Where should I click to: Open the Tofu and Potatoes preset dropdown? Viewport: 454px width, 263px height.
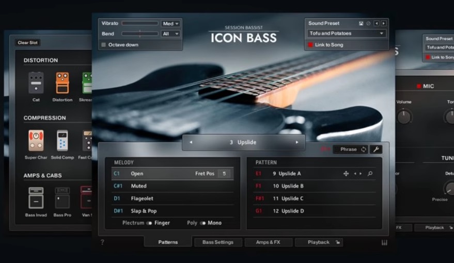coord(347,34)
